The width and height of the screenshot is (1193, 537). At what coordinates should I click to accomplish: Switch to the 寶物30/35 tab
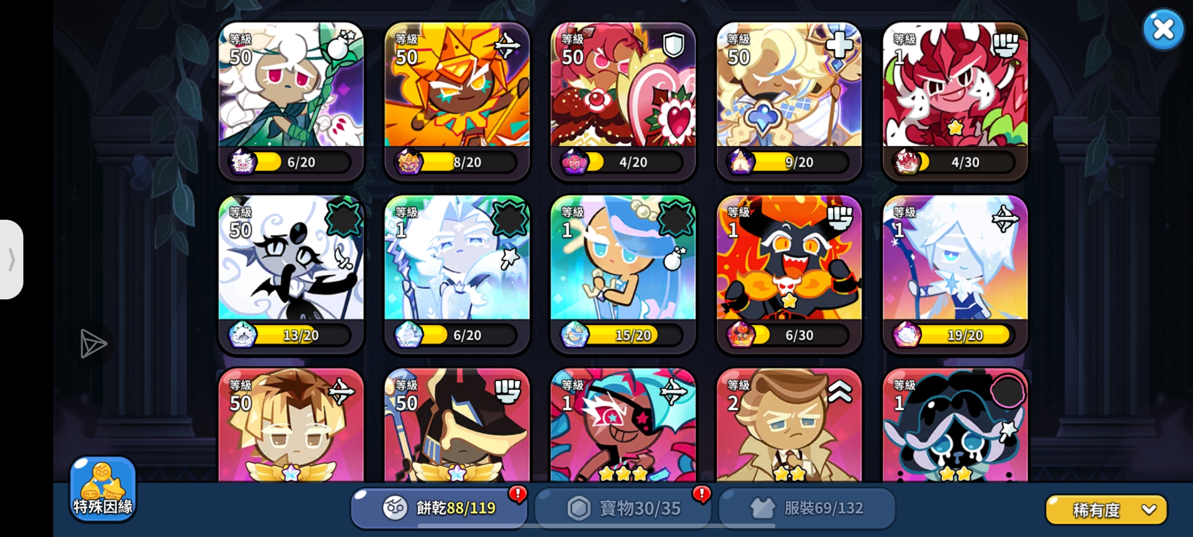[x=623, y=508]
